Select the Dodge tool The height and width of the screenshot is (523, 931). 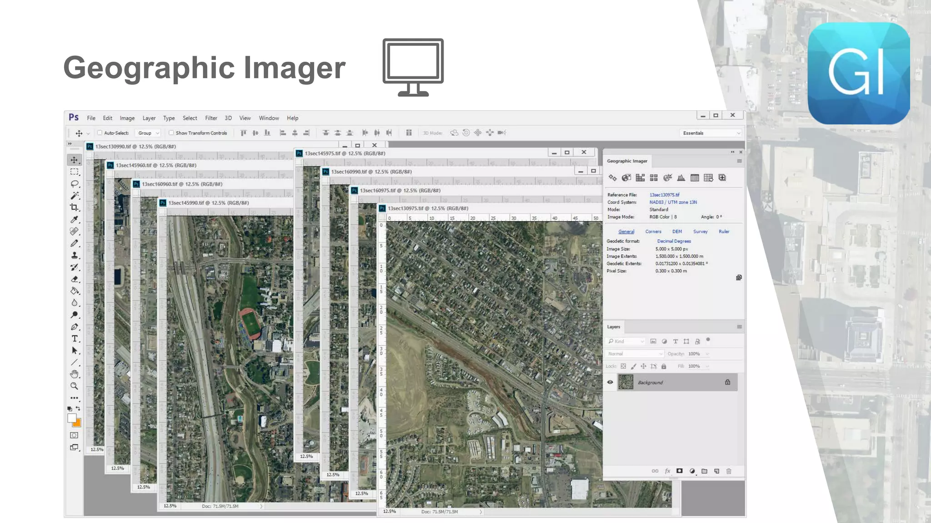click(x=75, y=315)
